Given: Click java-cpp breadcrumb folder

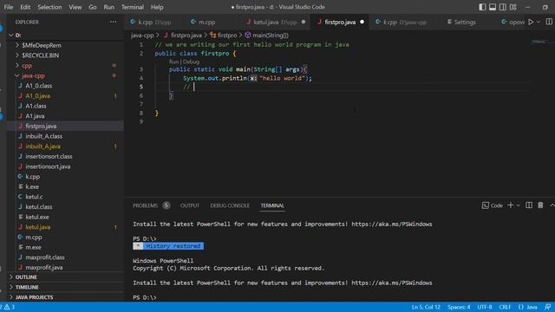Looking at the screenshot, I should click(142, 35).
